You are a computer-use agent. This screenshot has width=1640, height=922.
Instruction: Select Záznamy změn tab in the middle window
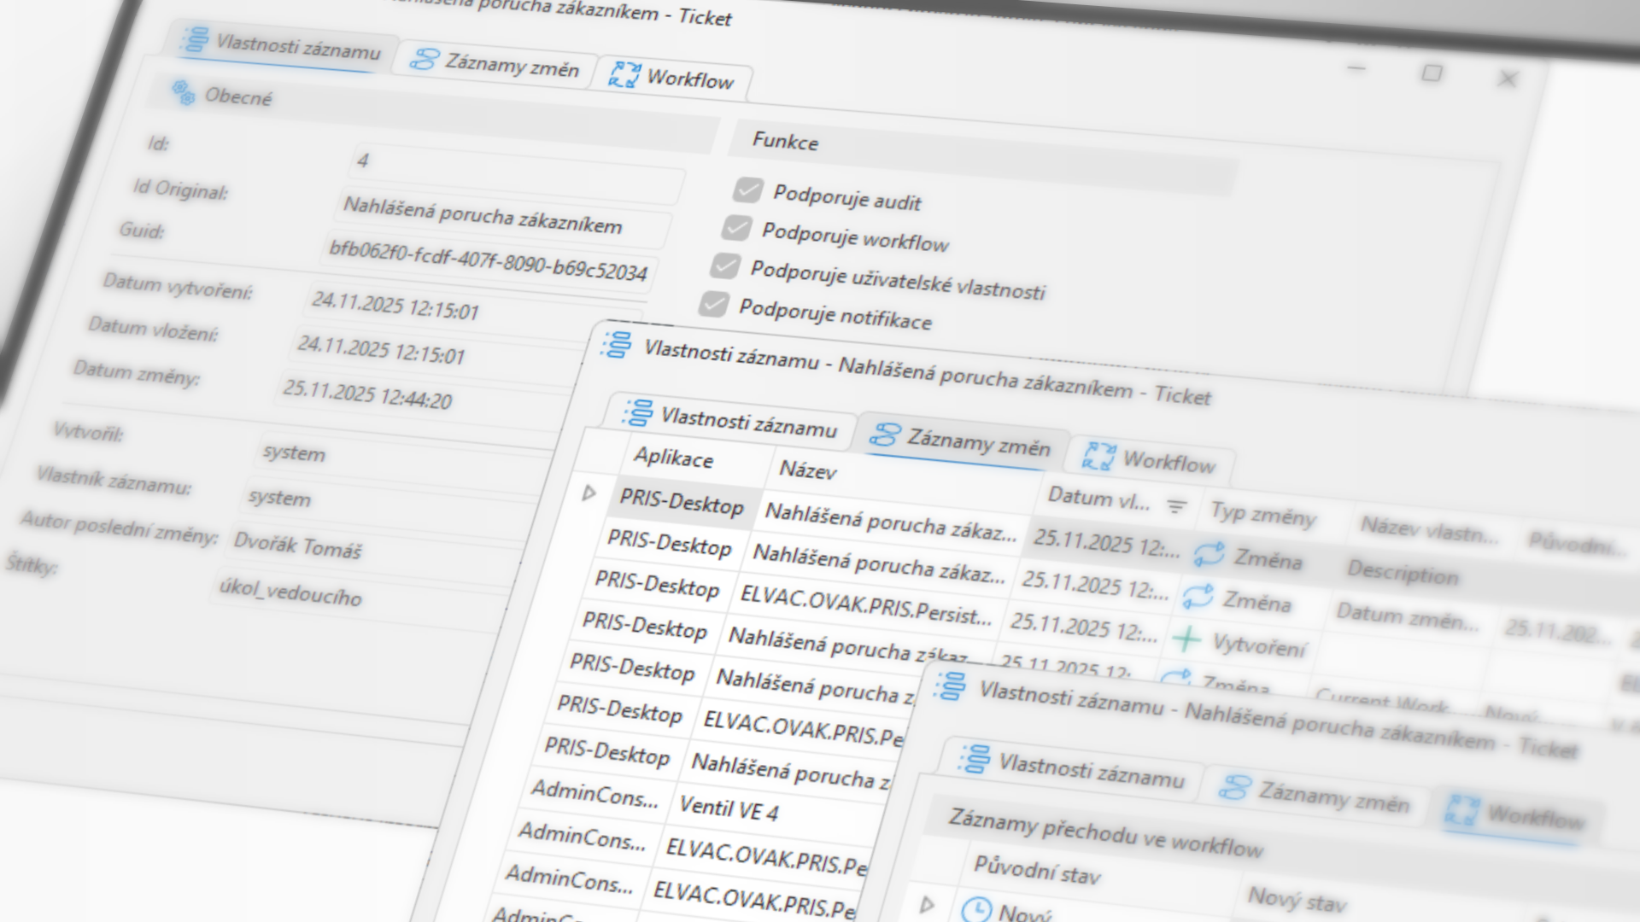point(960,441)
